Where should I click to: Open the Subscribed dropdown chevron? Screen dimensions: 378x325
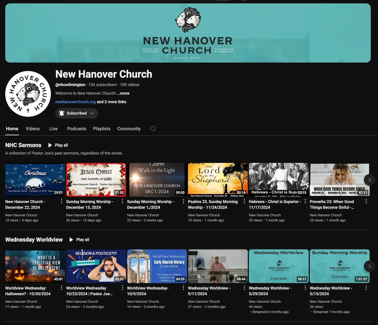pyautogui.click(x=92, y=113)
